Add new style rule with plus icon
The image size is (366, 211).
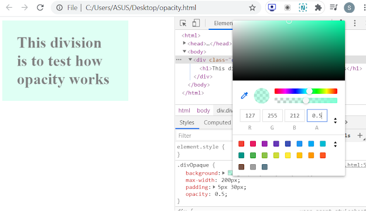tap(360, 135)
